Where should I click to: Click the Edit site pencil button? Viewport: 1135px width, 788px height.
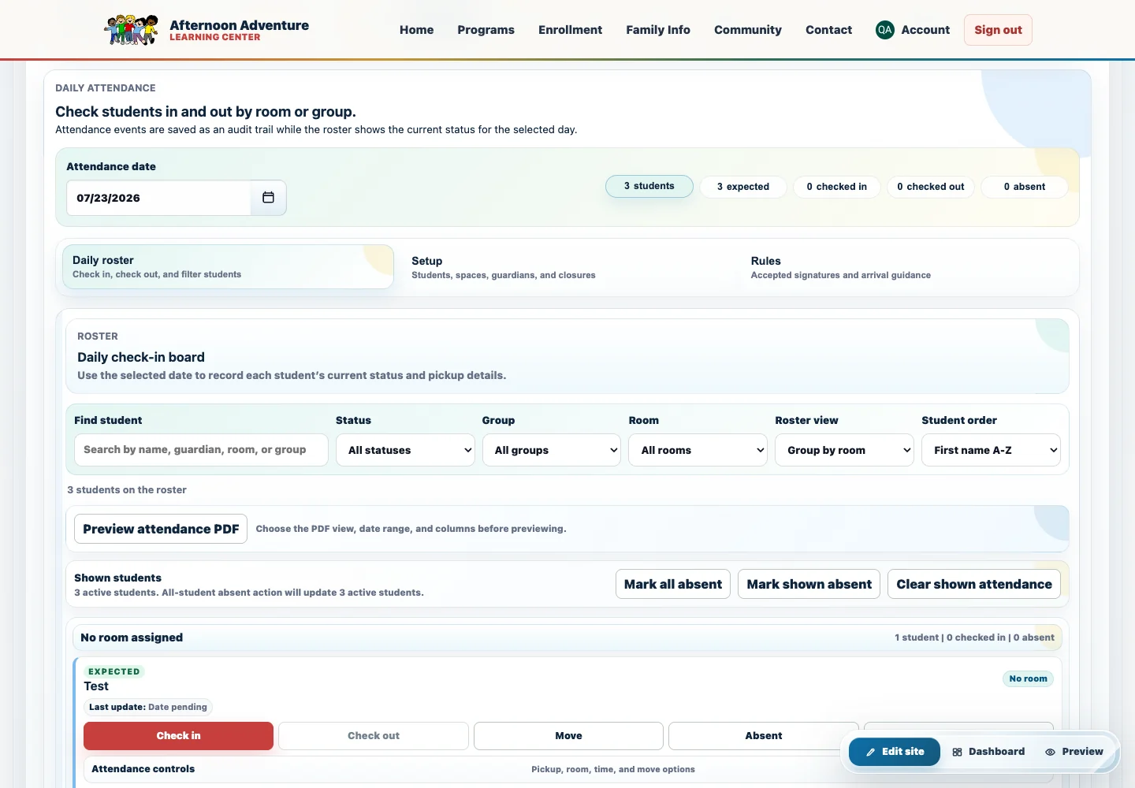pyautogui.click(x=895, y=752)
